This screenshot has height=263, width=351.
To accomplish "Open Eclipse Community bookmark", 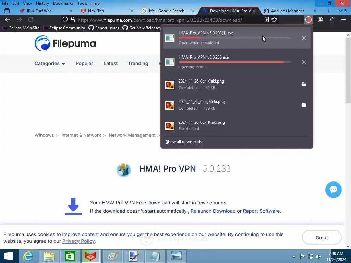I will tap(64, 28).
